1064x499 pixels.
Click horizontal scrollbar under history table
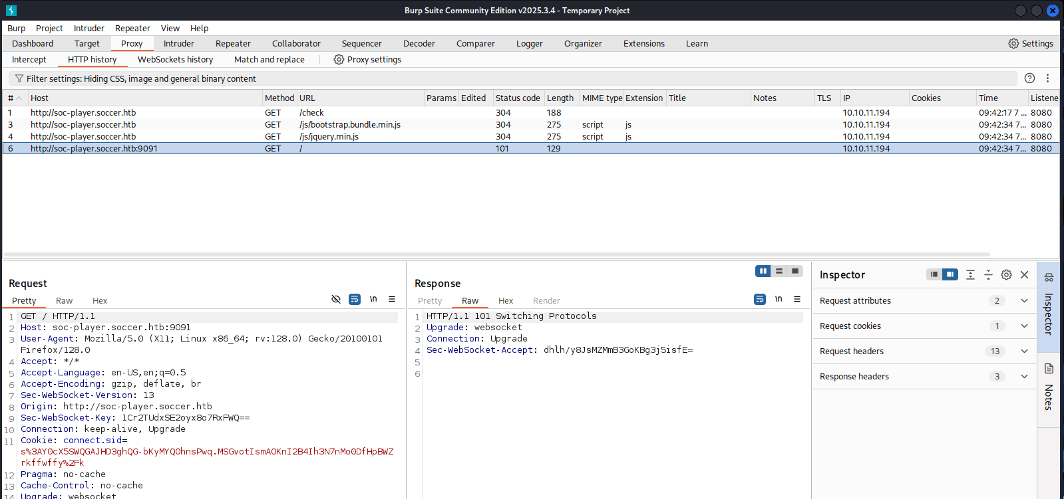point(497,254)
